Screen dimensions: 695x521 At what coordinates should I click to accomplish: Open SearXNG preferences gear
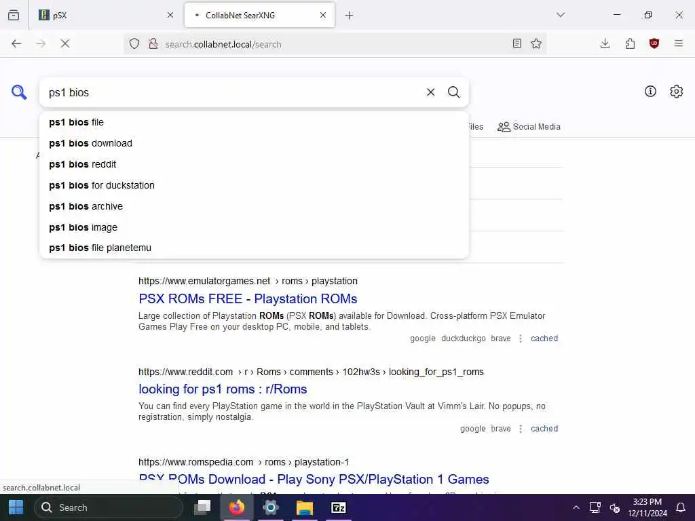point(677,92)
